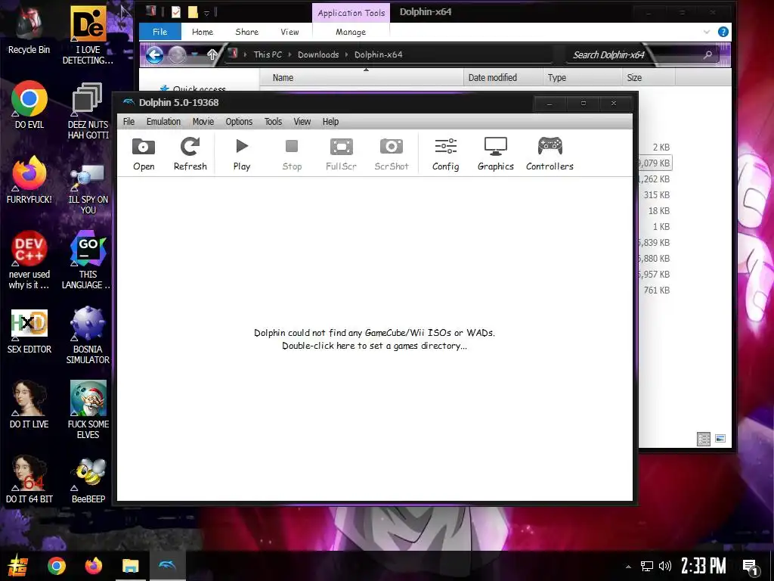Open the Options menu in Dolphin
This screenshot has width=774, height=581.
(x=239, y=122)
